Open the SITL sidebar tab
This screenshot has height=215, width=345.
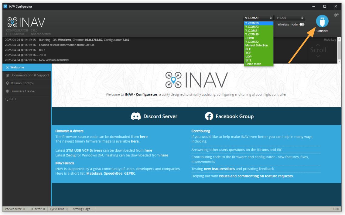coord(27,99)
